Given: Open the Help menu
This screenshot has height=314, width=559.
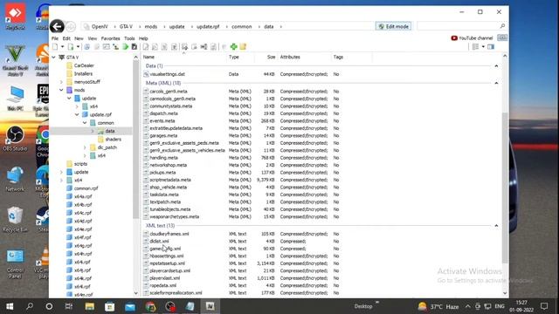Looking at the screenshot, I should [x=143, y=38].
